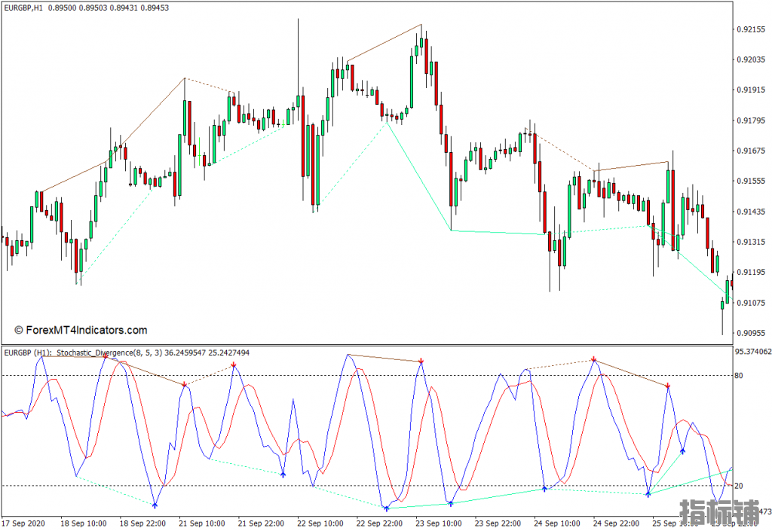Click the 24 Sep 10:00 time label
The height and width of the screenshot is (531, 772).
tap(557, 523)
